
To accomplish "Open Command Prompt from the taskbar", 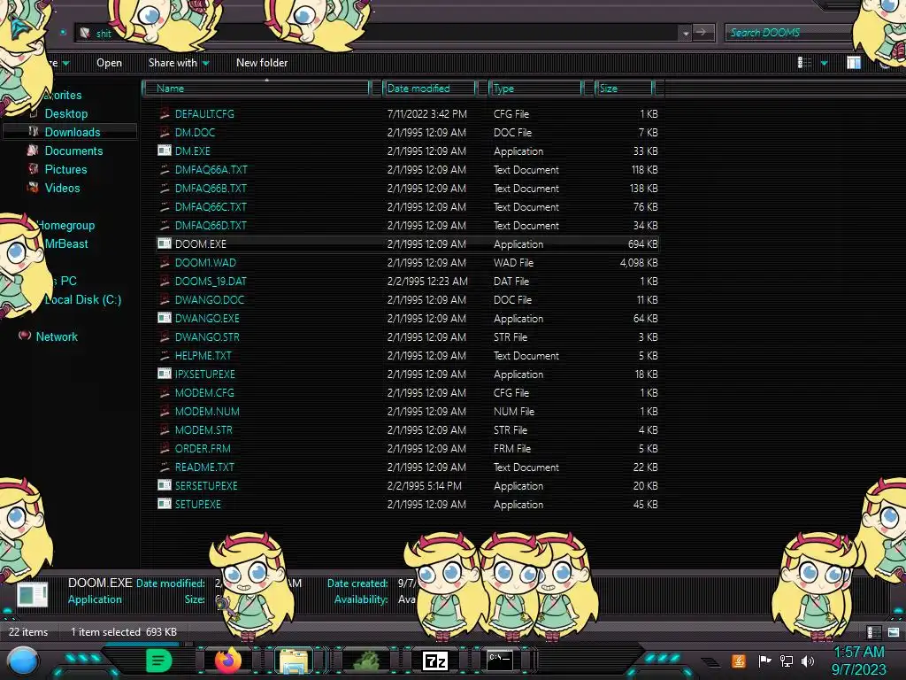I will pyautogui.click(x=499, y=660).
